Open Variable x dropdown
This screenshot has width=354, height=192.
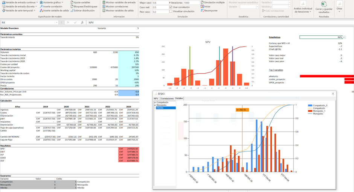pos(290,3)
